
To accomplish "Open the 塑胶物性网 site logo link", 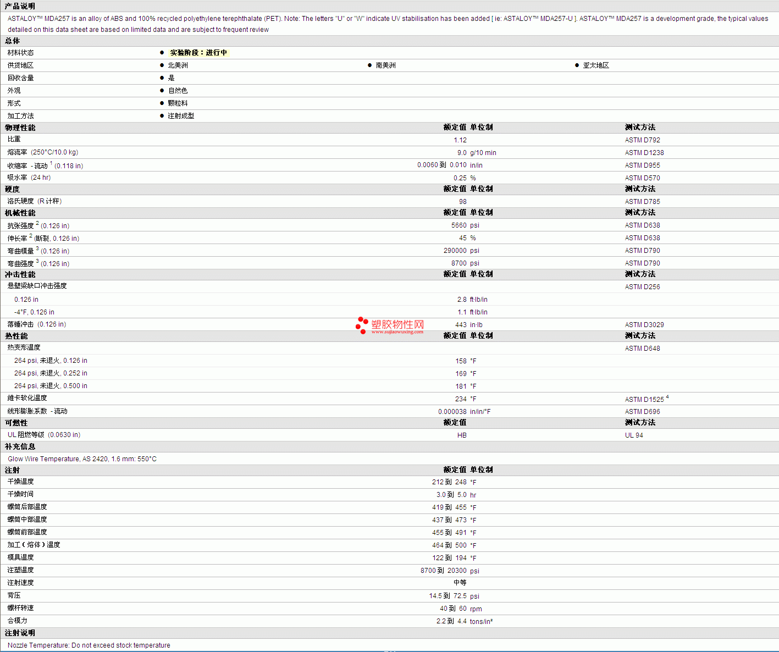I will [390, 325].
